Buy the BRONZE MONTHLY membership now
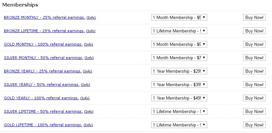Screen dimensions: 272x133 (x=254, y=17)
